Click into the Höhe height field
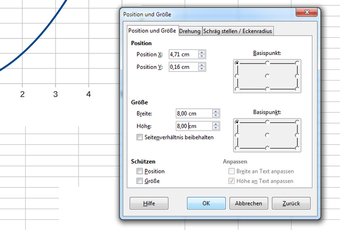Image resolution: width=340 pixels, height=230 pixels. [194, 126]
